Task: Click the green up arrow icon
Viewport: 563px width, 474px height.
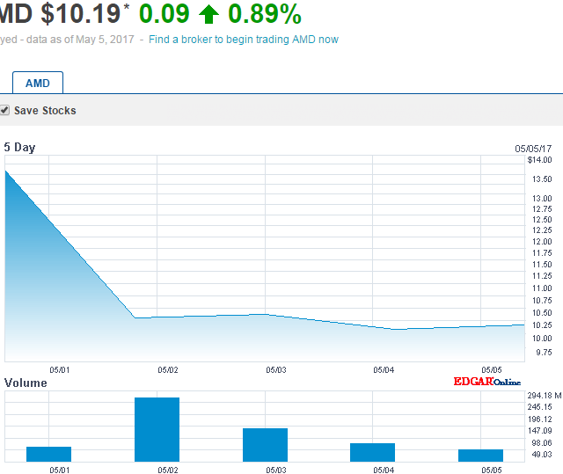Action: pos(208,15)
